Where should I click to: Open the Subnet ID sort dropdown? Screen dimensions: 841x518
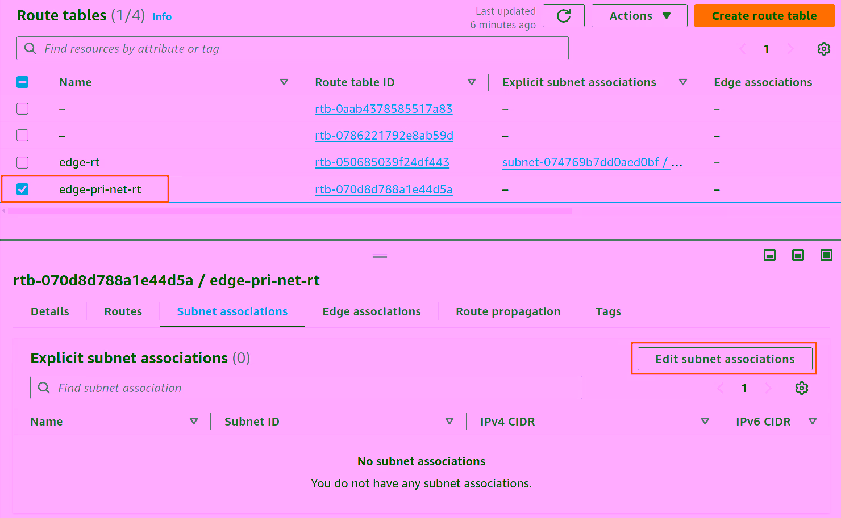(x=449, y=422)
